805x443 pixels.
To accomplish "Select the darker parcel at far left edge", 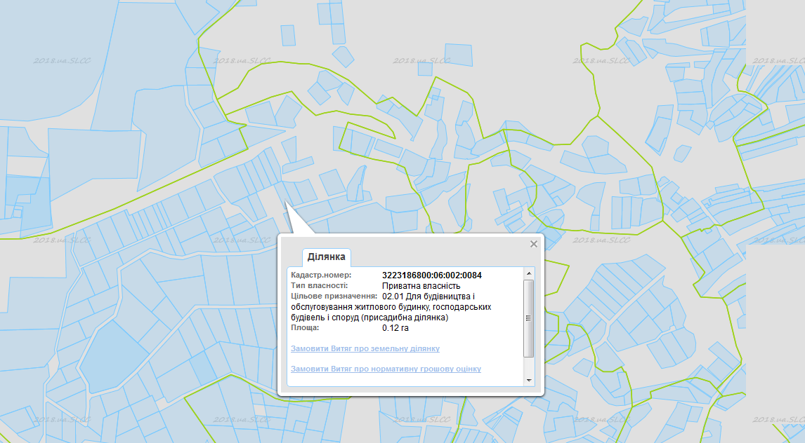I will tap(28, 203).
